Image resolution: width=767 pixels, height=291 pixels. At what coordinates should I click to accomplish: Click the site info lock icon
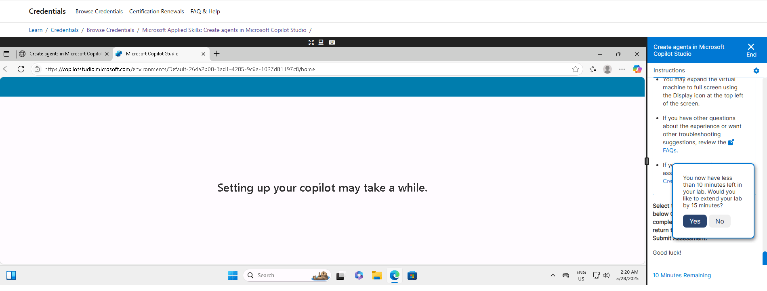pyautogui.click(x=37, y=69)
